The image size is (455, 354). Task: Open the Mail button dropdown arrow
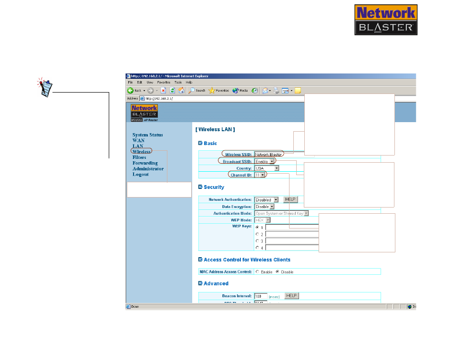tap(270, 91)
